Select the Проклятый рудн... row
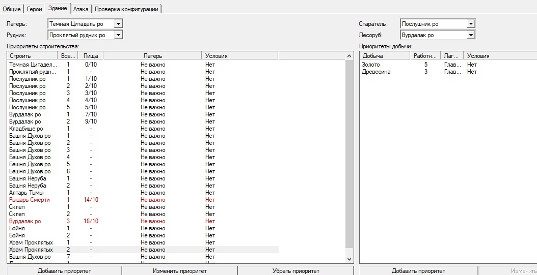Viewport: 537px width, 275px height. pos(143,72)
